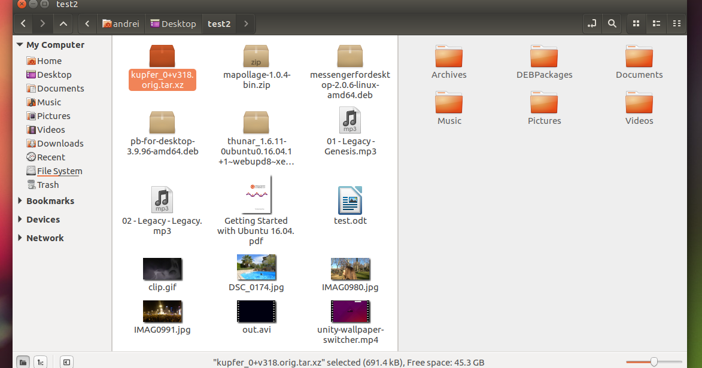
Task: Select the DSC_0174.jpg thumbnail
Action: coord(256,267)
